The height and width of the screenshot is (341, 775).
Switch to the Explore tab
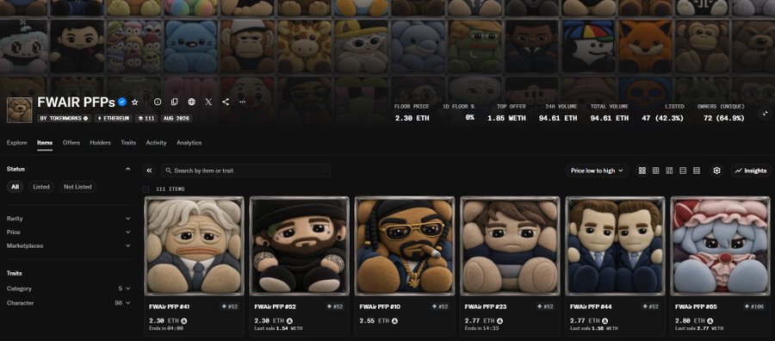tap(17, 143)
